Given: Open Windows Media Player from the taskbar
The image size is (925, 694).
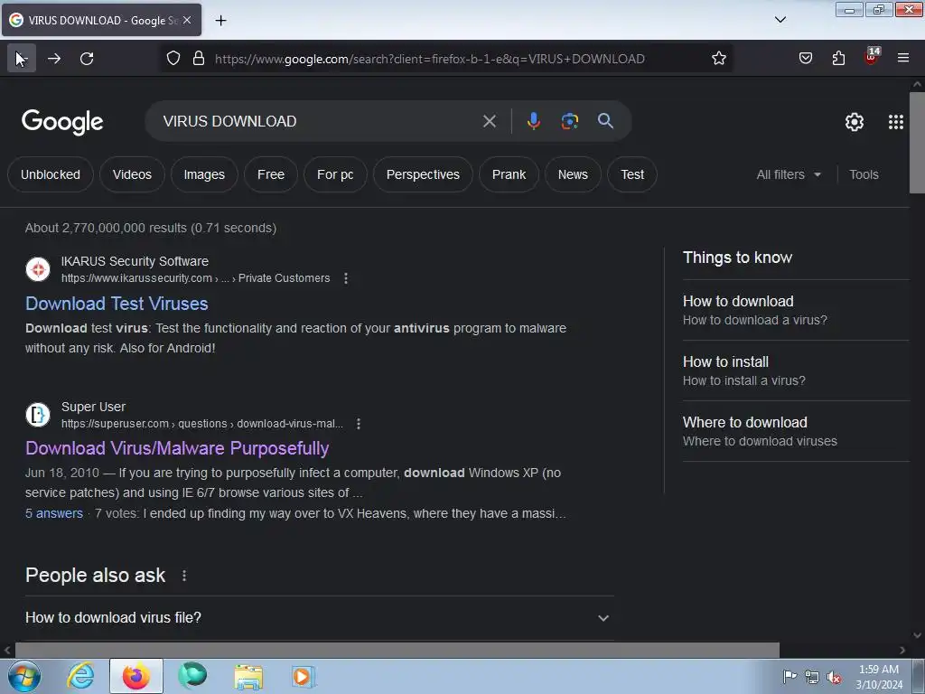Looking at the screenshot, I should [304, 676].
